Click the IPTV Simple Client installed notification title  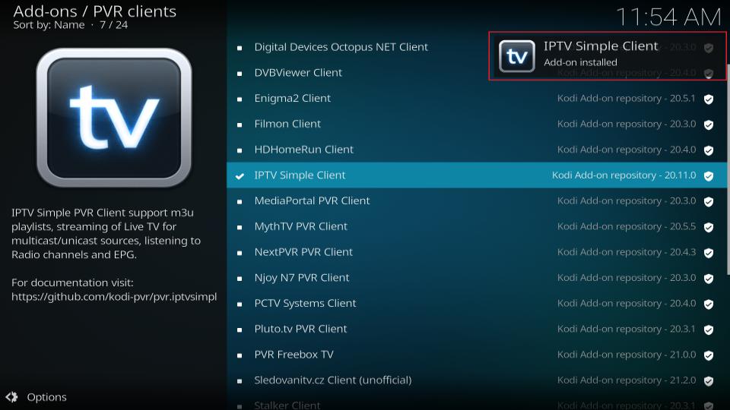[601, 46]
